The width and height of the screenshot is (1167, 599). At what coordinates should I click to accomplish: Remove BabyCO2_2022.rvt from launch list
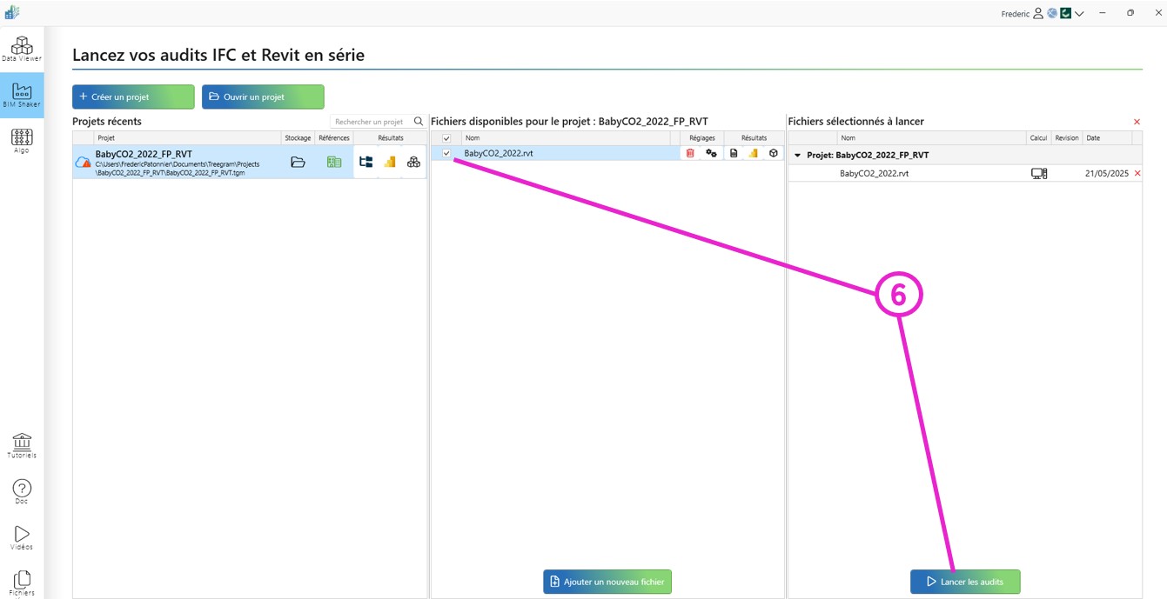point(1137,174)
